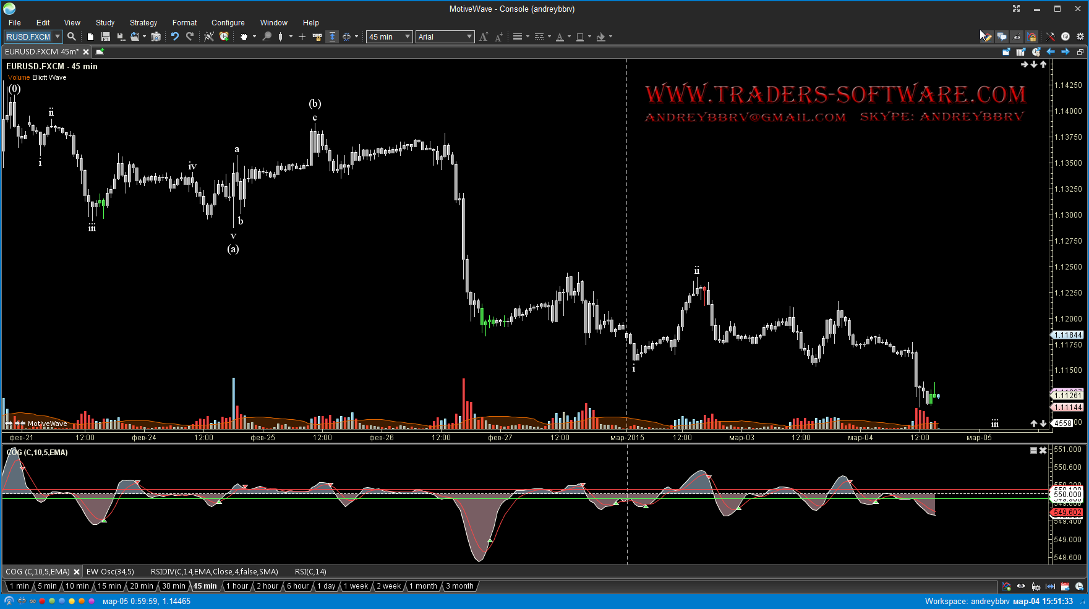Select the hand pan tool
The image size is (1089, 609).
244,36
